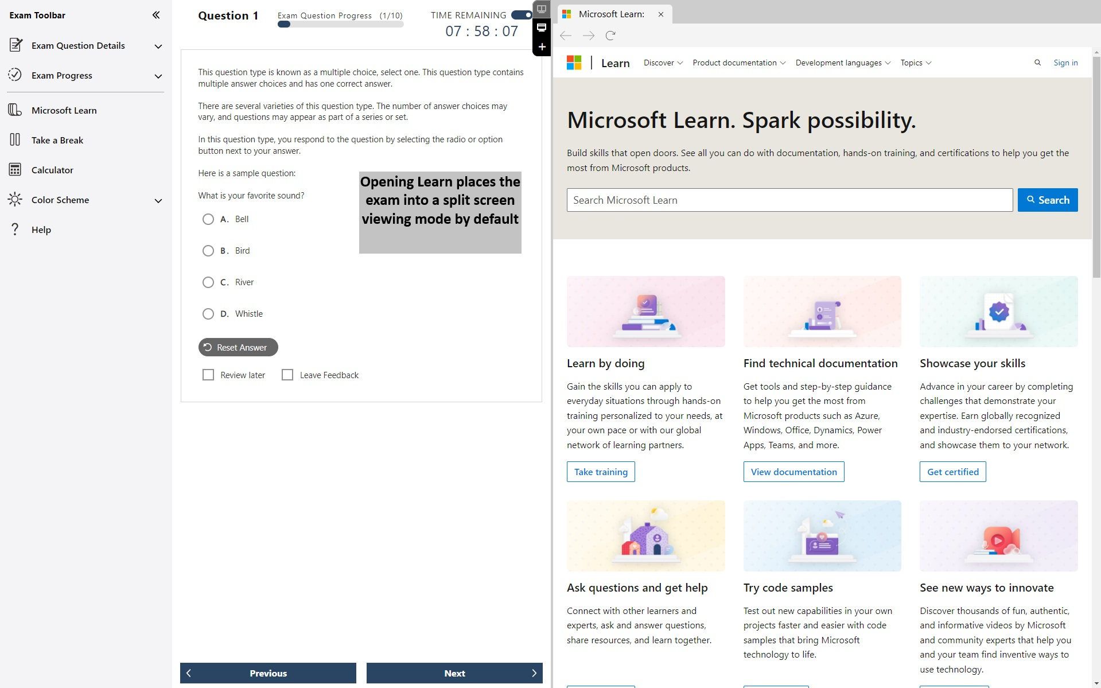The image size is (1101, 688).
Task: Click the Exam Progress checkmark icon
Action: coord(15,75)
